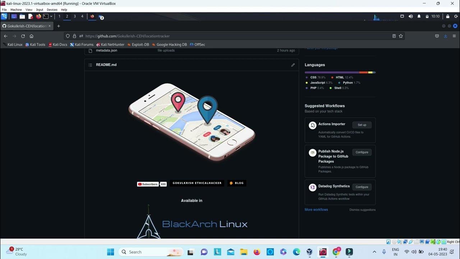Configure Publish Node.js Package workflow
The image size is (460, 259).
362,152
